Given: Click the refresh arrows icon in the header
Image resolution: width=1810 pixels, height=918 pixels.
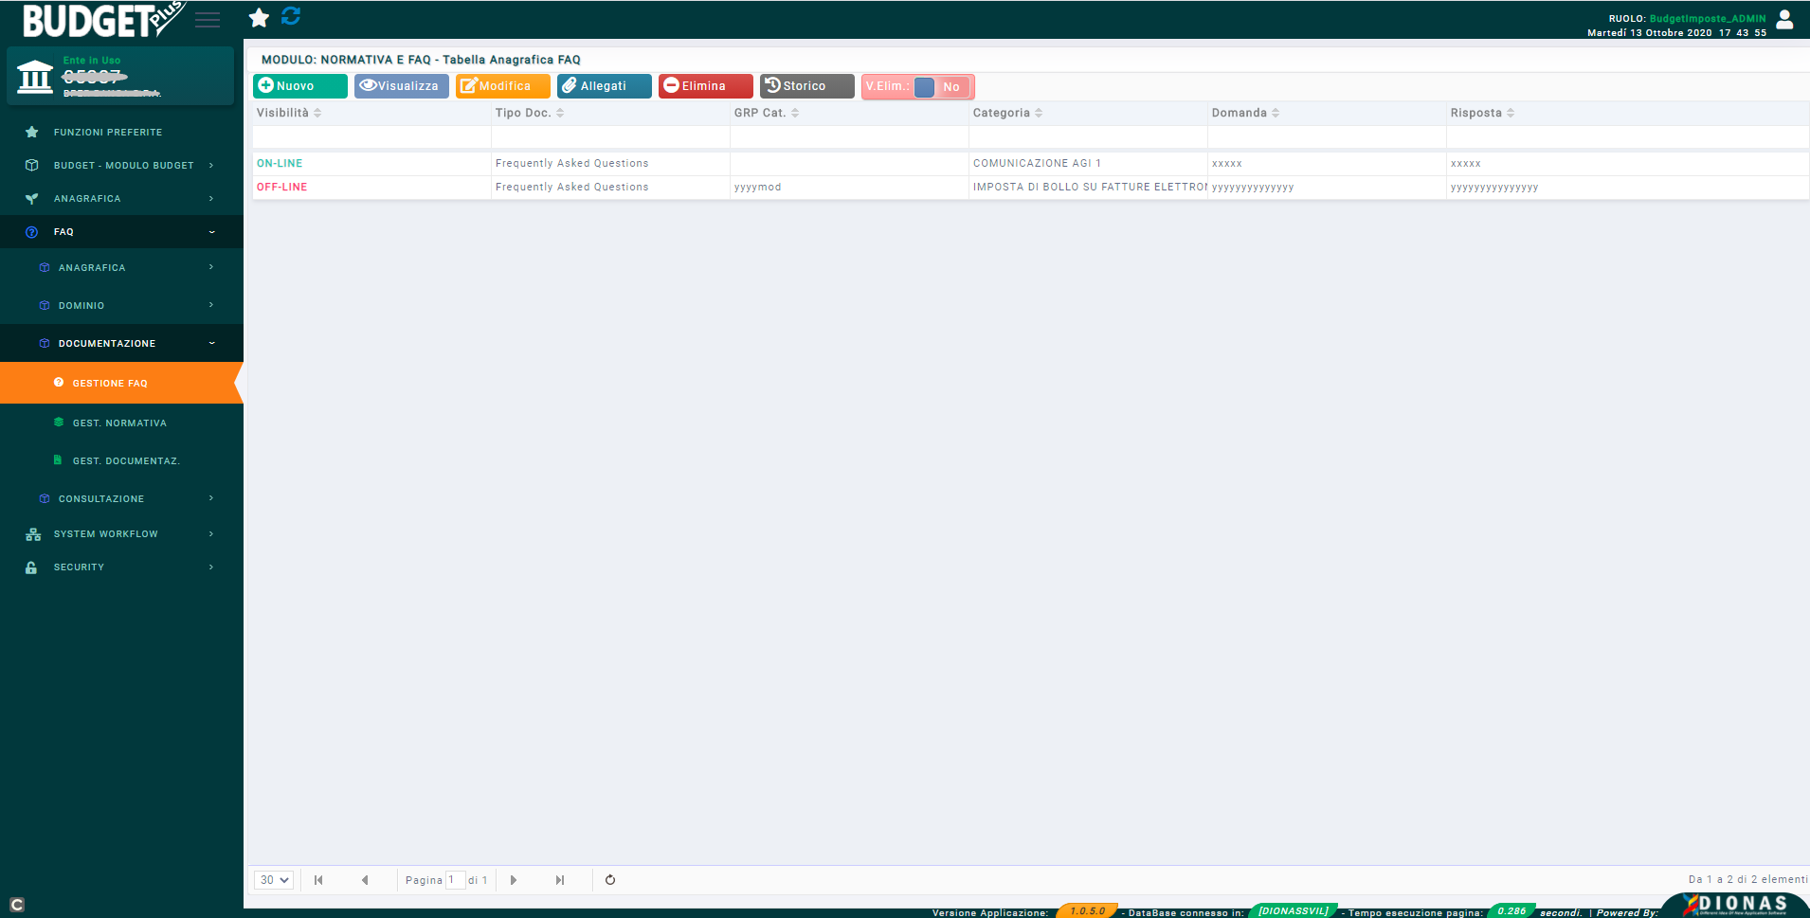Looking at the screenshot, I should point(291,16).
